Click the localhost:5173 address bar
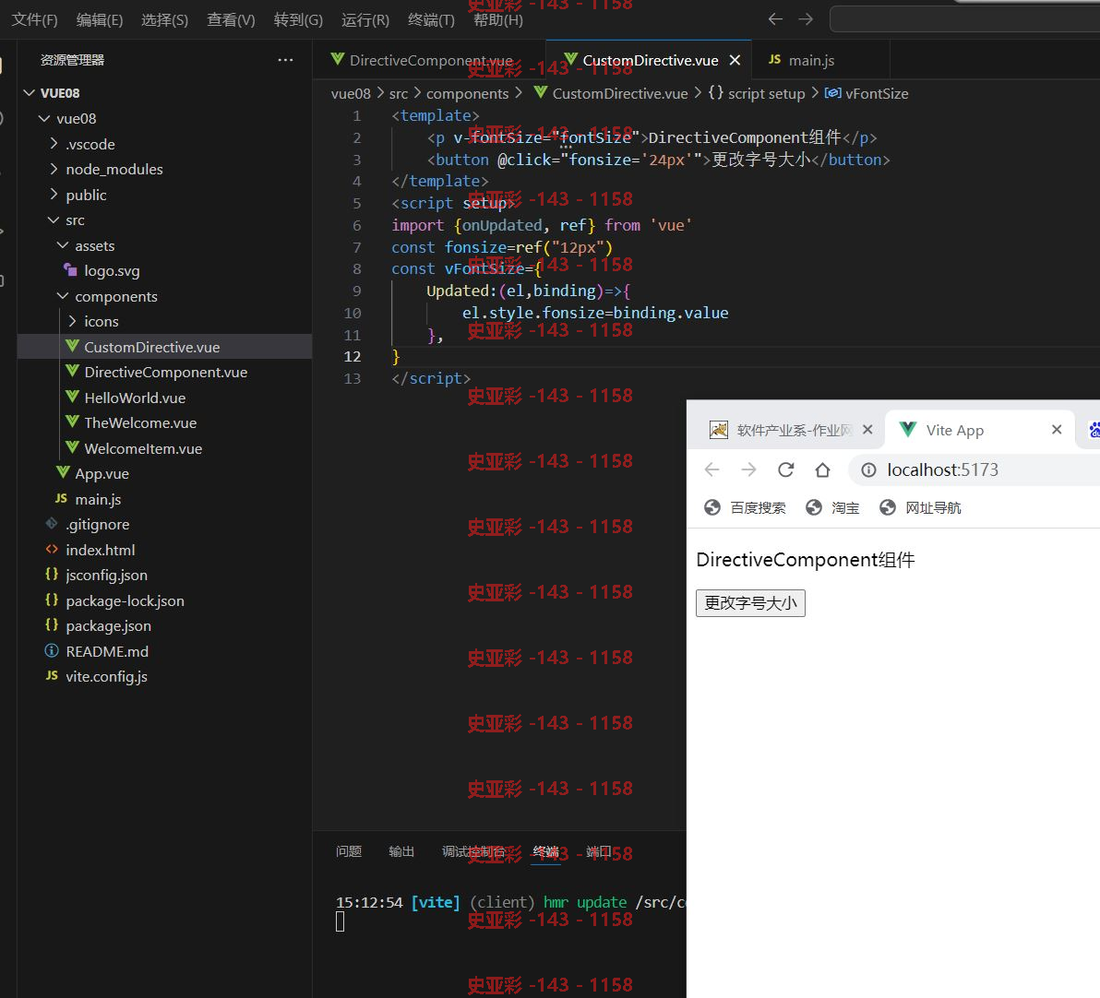The width and height of the screenshot is (1100, 998). coord(974,469)
